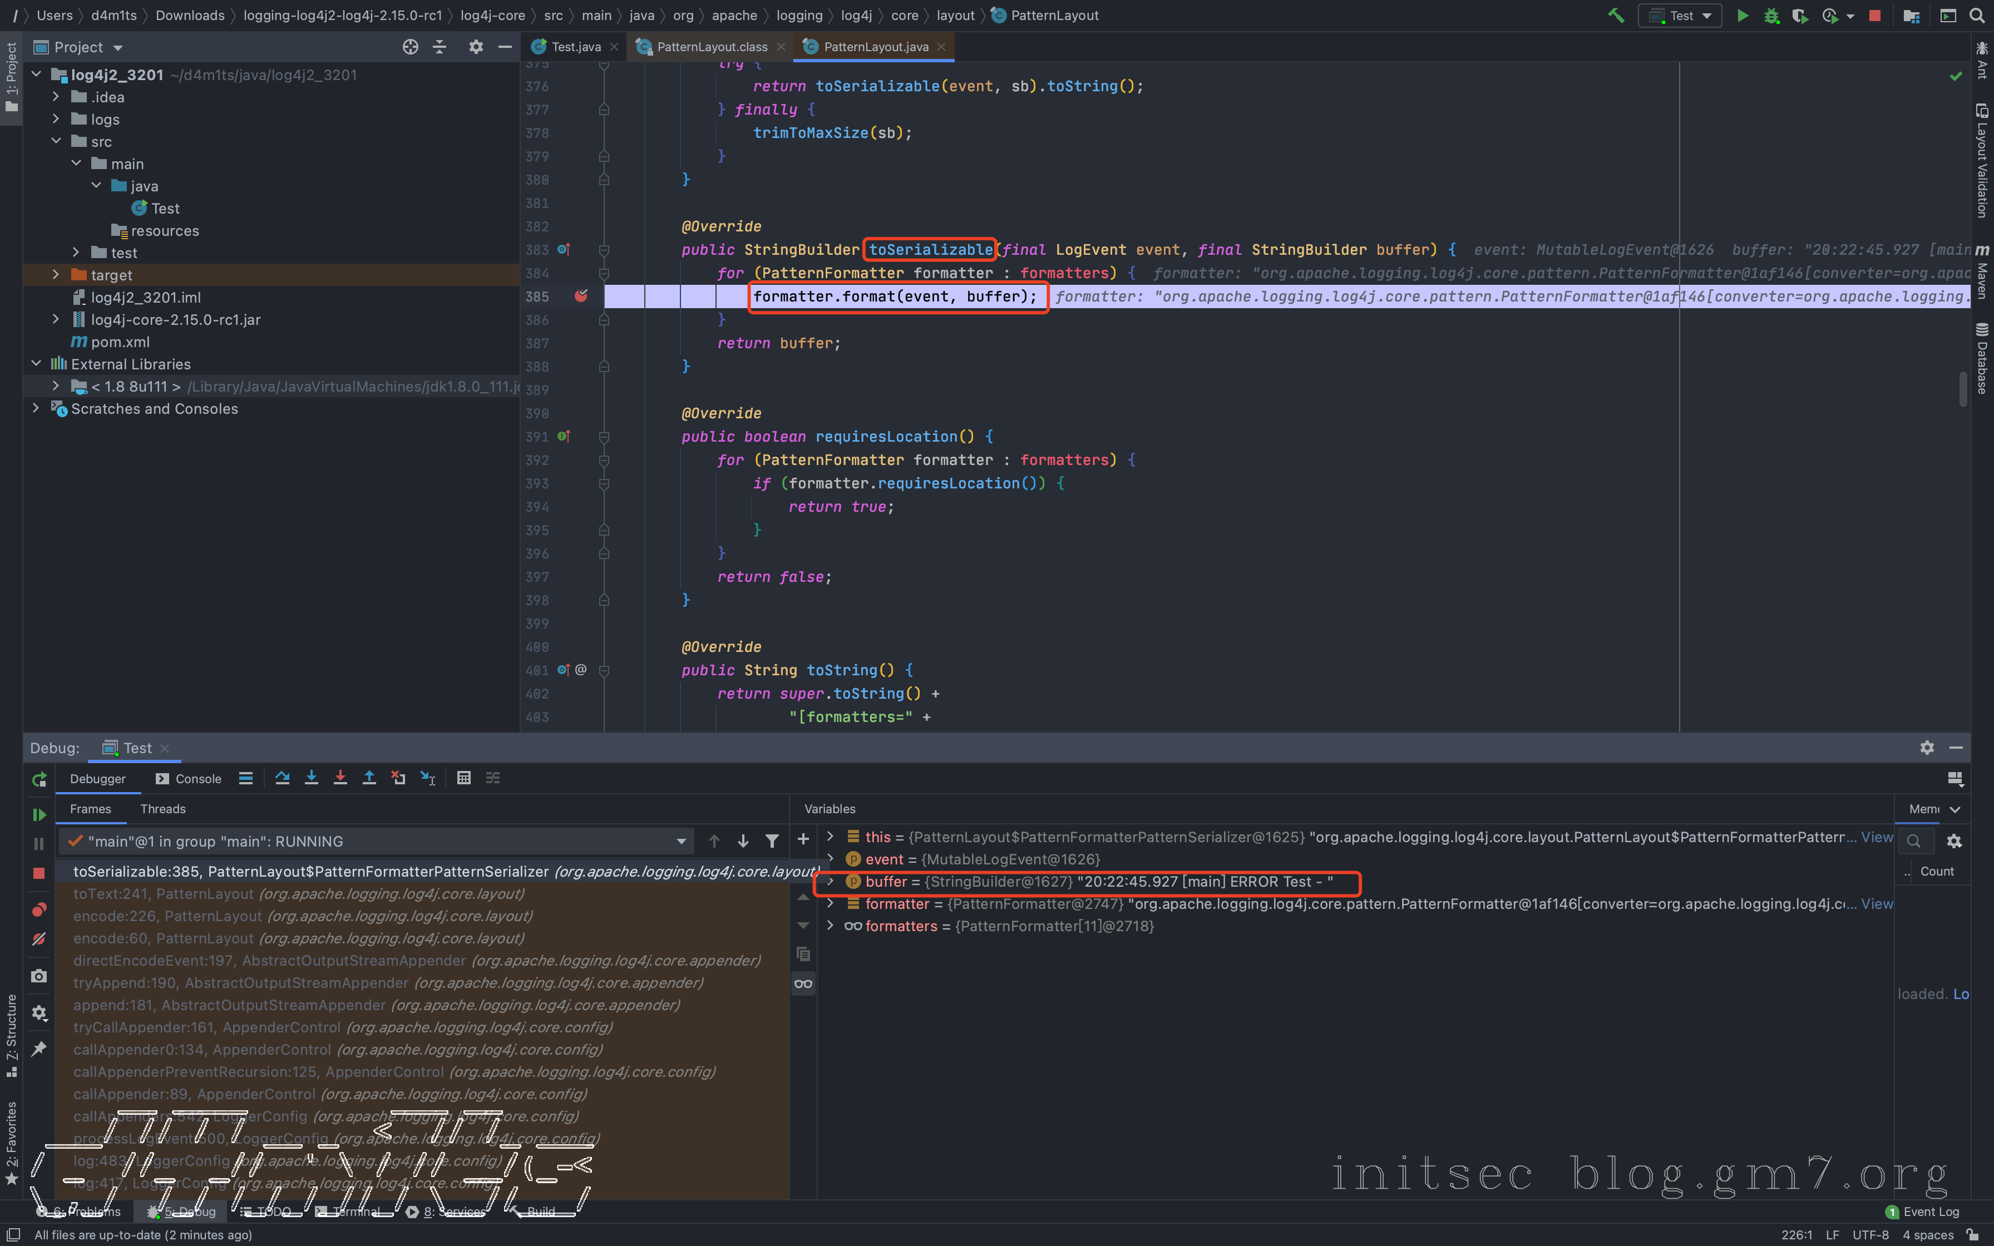The height and width of the screenshot is (1246, 1994).
Task: Expand the buffer variable node
Action: (x=831, y=882)
